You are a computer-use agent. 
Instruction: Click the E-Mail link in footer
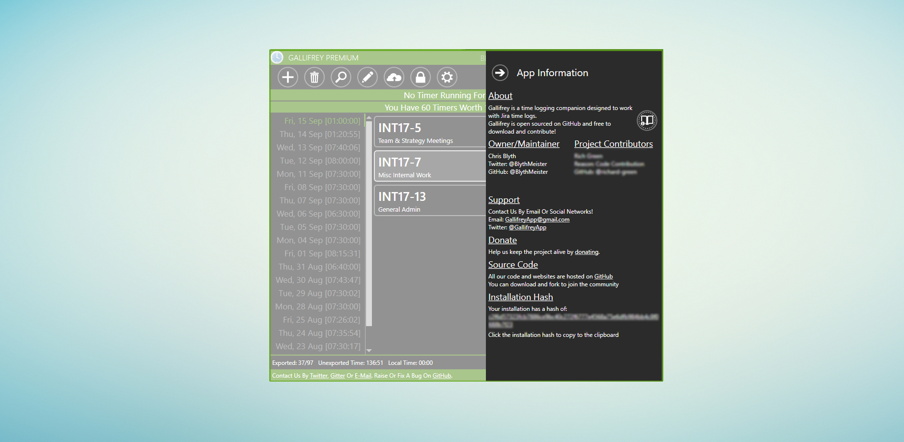363,376
